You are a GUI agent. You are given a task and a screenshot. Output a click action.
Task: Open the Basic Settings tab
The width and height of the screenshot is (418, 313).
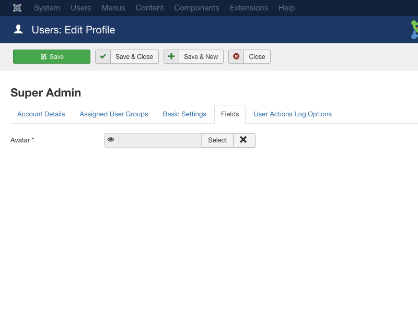click(x=184, y=114)
